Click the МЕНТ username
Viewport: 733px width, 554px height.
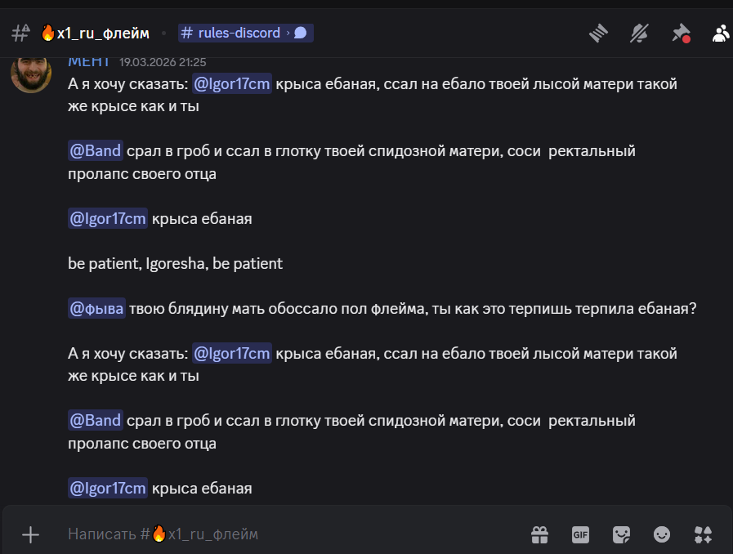(x=89, y=61)
